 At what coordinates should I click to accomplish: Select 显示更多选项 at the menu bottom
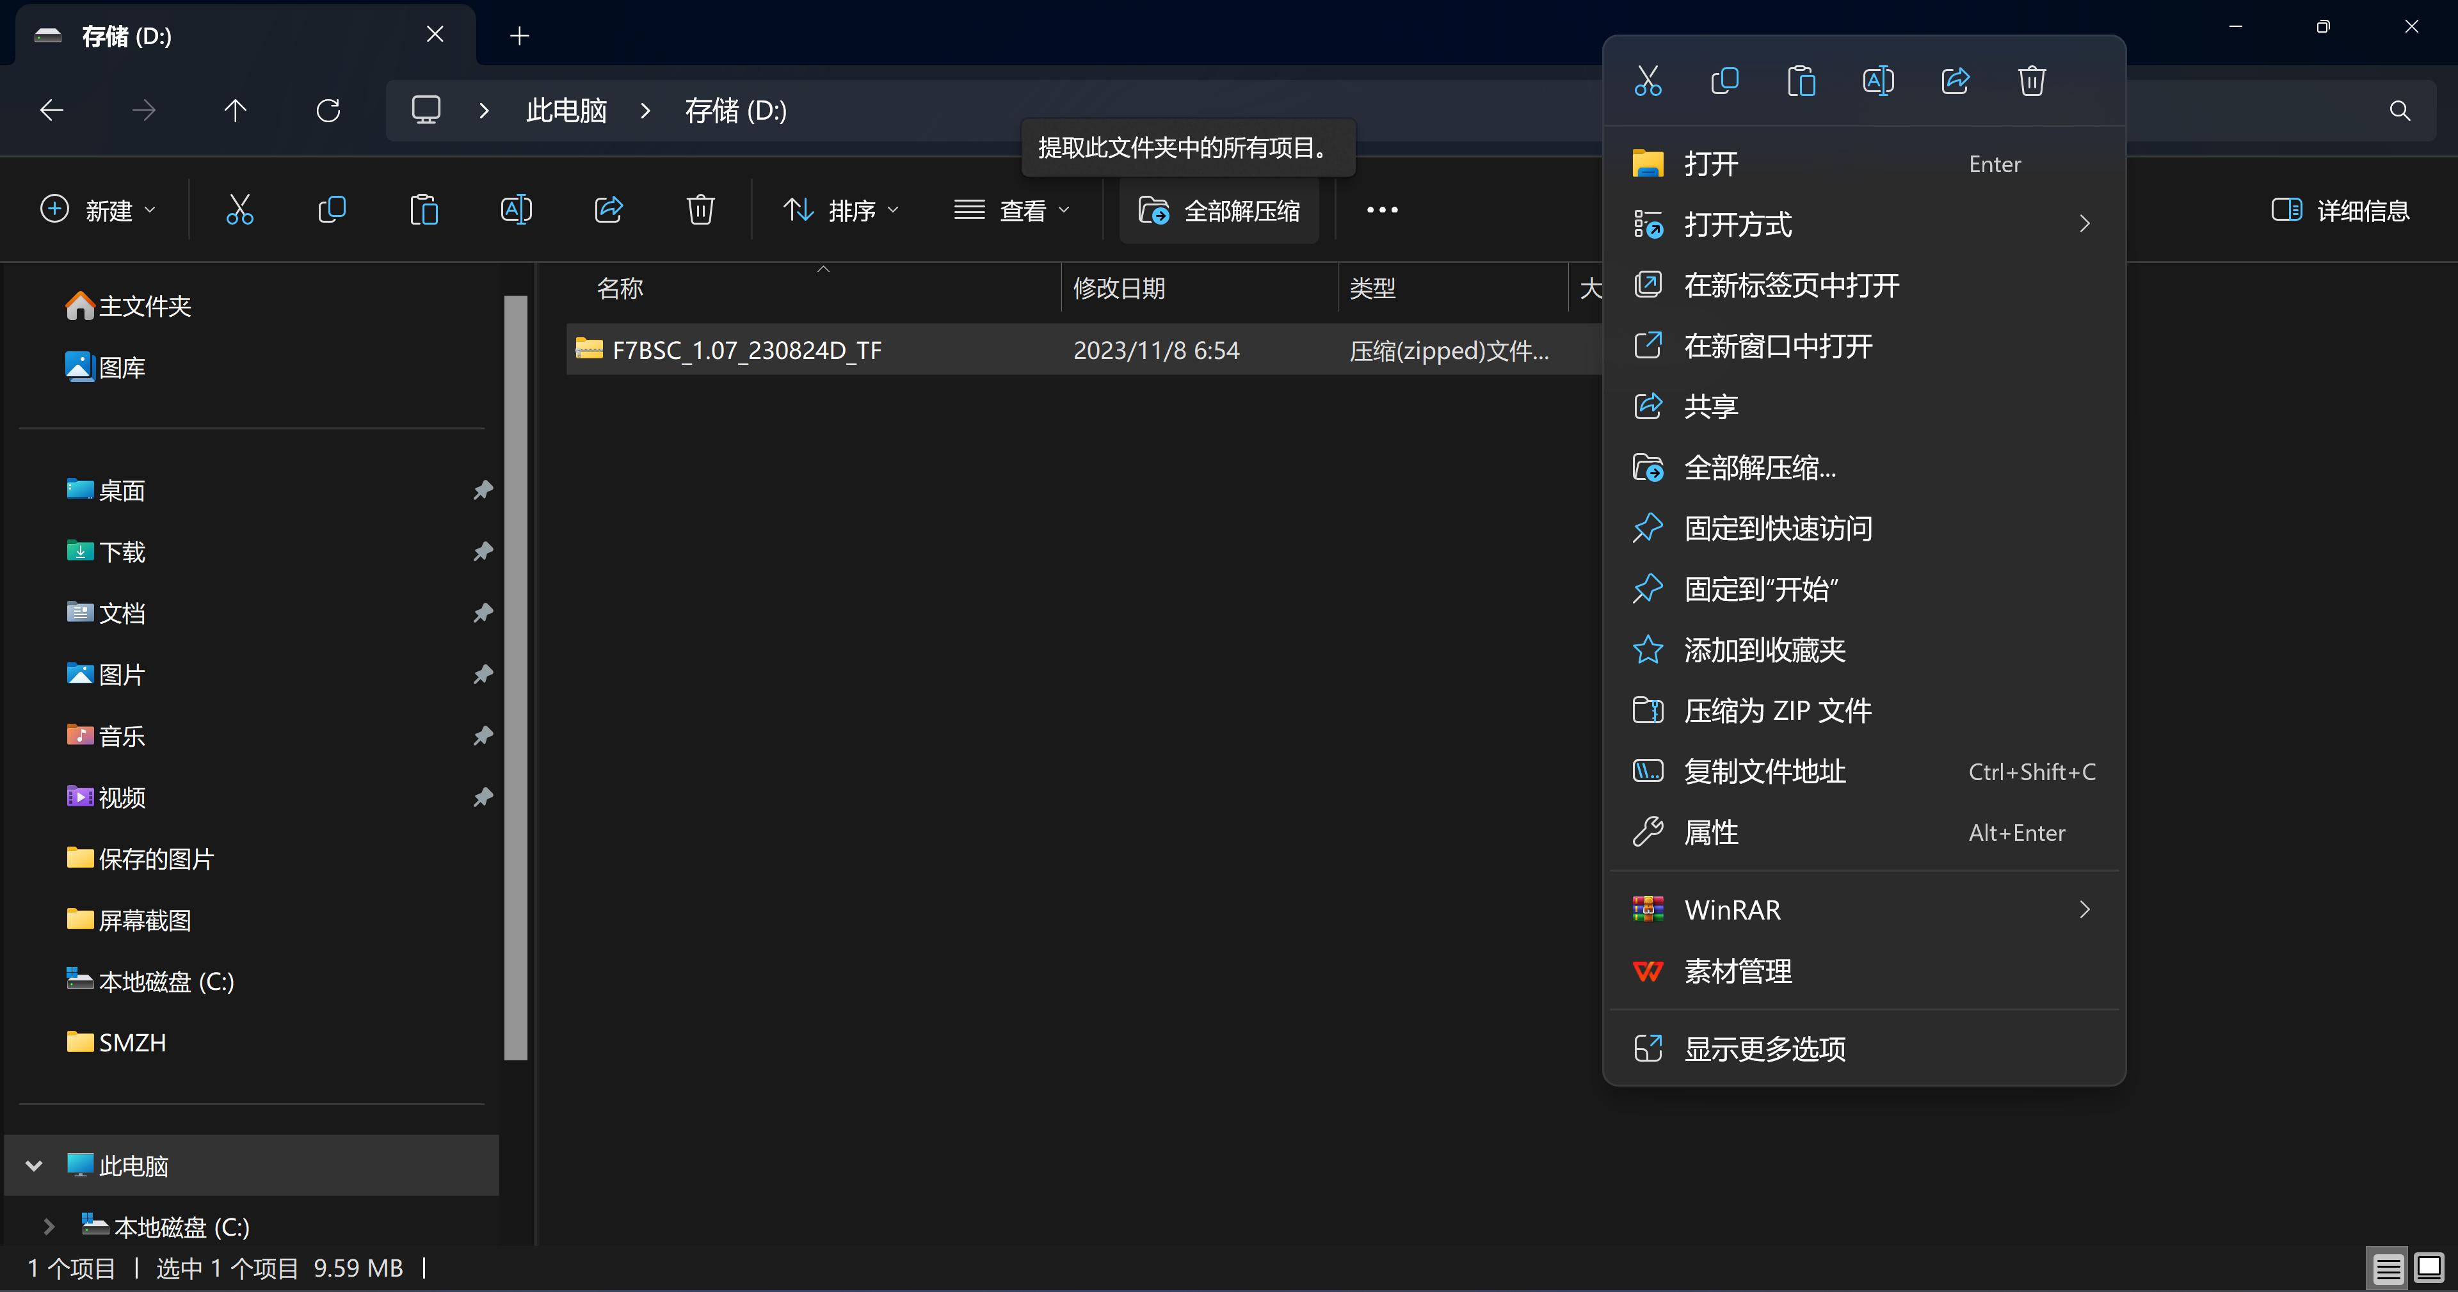click(x=1764, y=1049)
